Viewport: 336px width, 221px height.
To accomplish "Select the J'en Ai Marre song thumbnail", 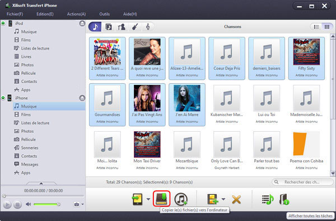I will (187, 104).
